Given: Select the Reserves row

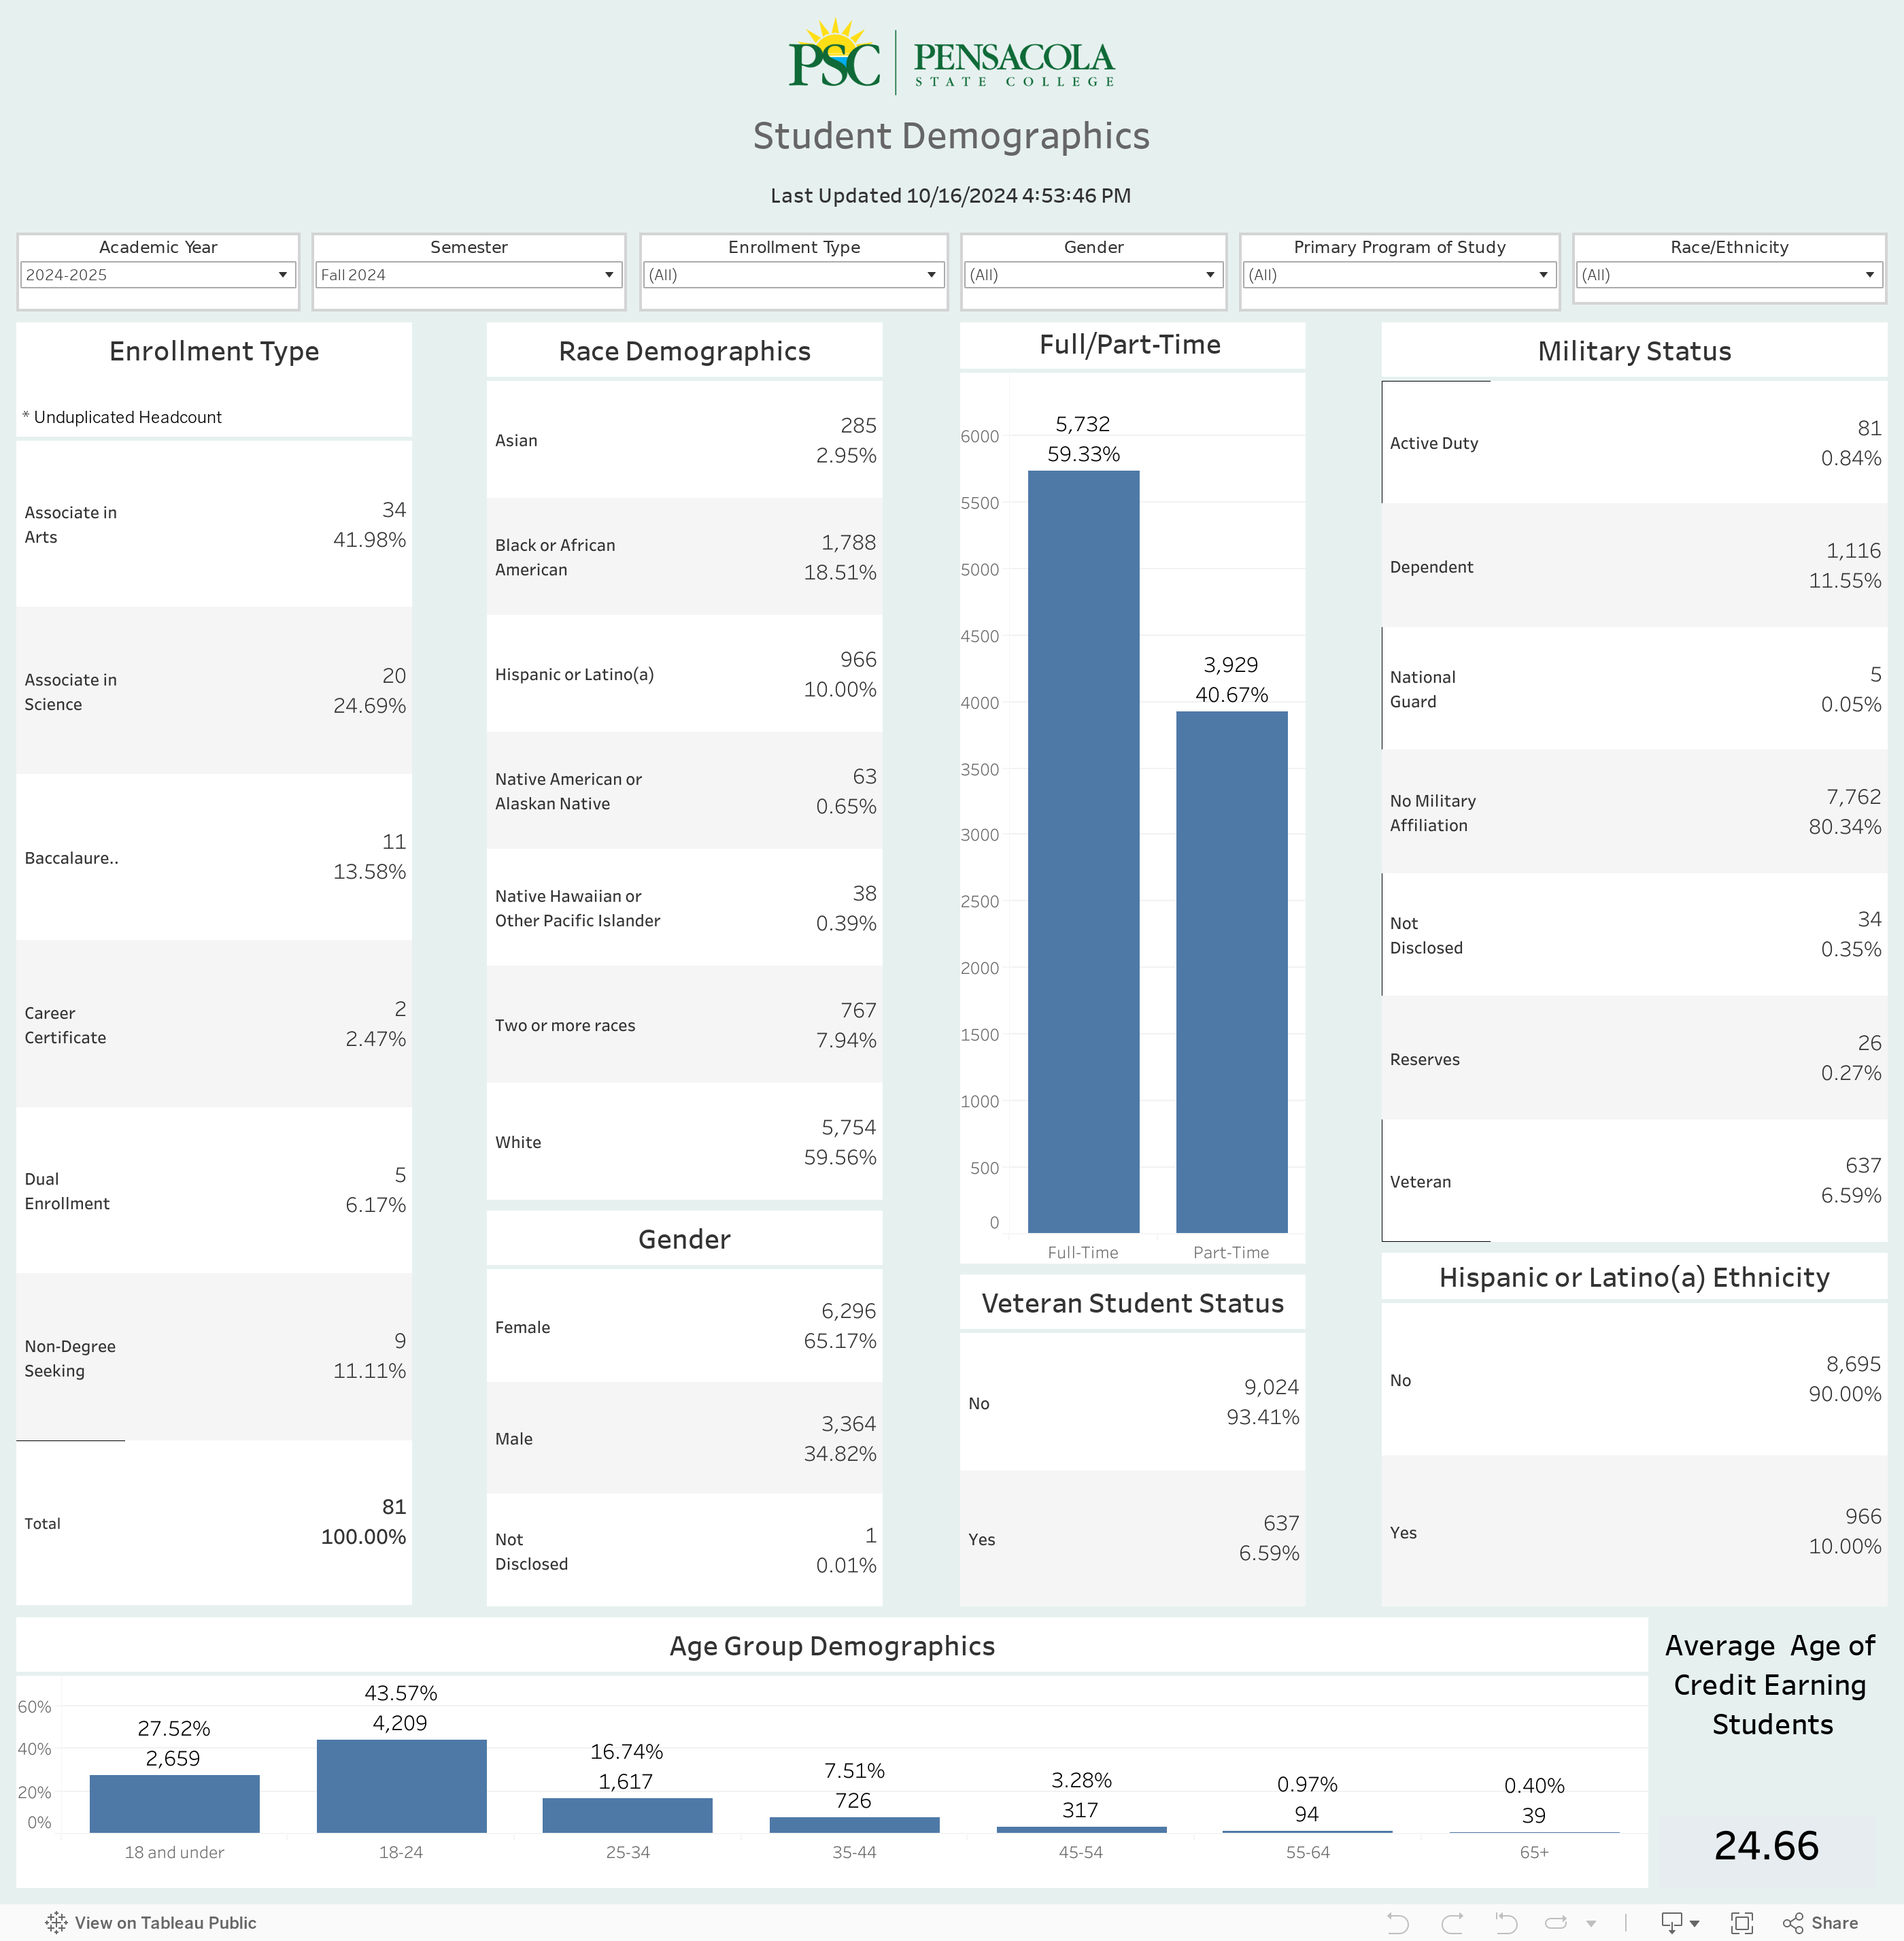Looking at the screenshot, I should [x=1634, y=1058].
